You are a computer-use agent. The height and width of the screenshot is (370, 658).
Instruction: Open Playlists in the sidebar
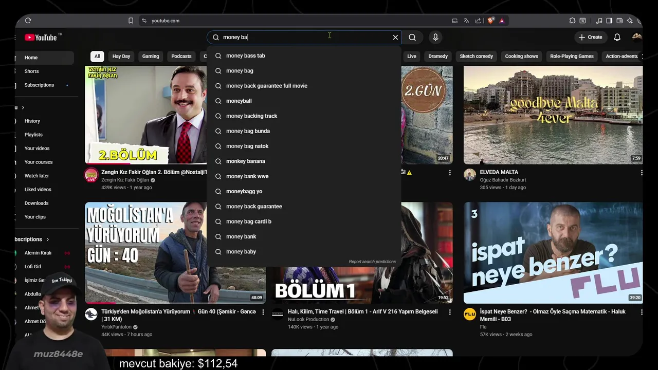(x=44, y=135)
